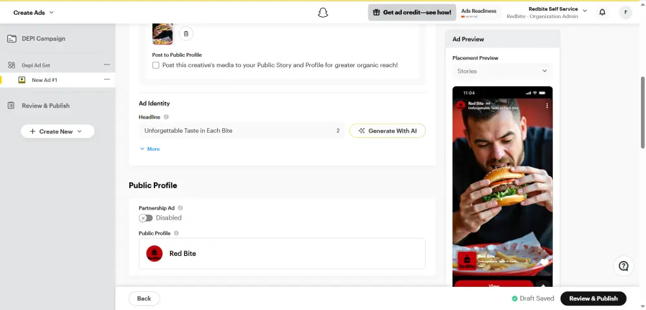
Task: Click the Ads Readiness progress bar
Action: coord(469,17)
